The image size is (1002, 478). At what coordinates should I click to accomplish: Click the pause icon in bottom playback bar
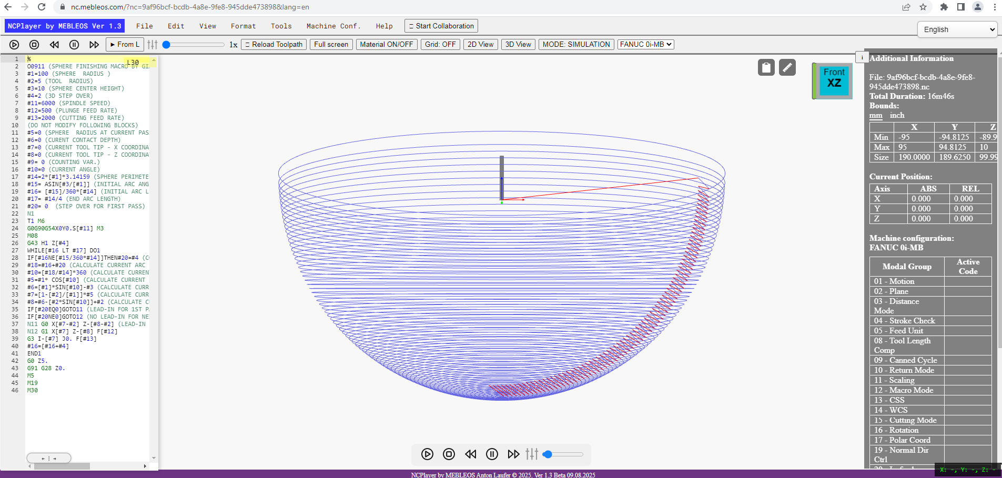tap(492, 454)
